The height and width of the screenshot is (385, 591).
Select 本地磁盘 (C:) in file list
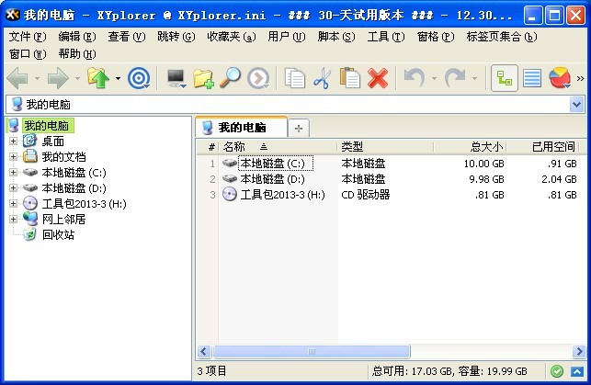pyautogui.click(x=273, y=164)
